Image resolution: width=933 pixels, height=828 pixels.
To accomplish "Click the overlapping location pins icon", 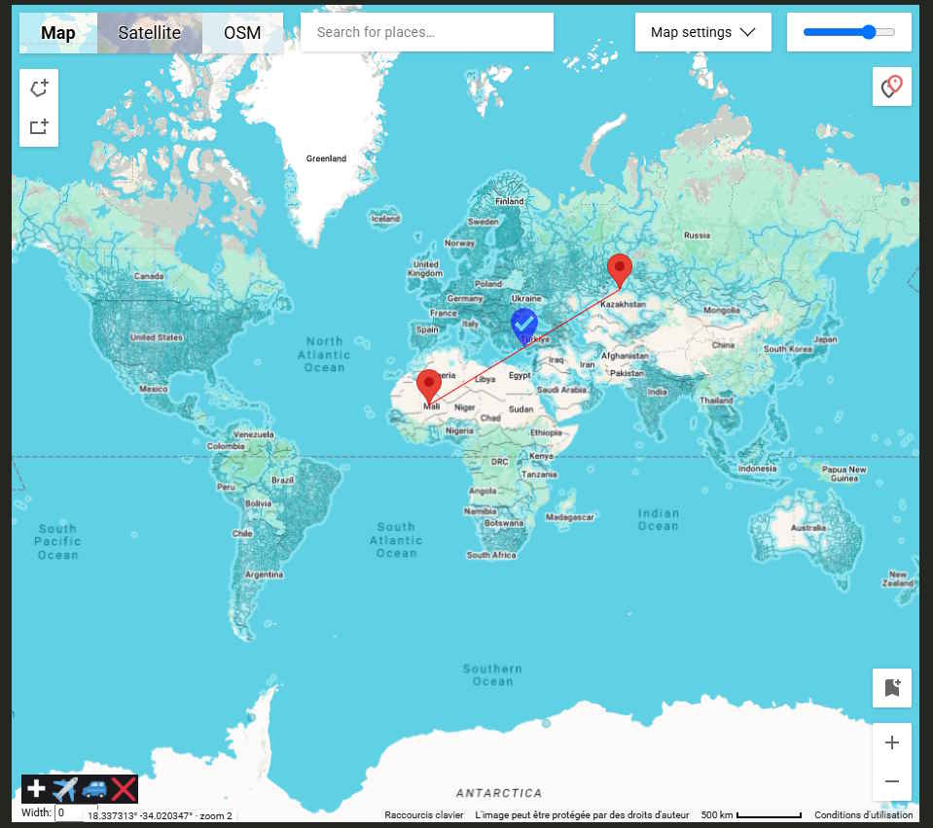I will pos(891,87).
